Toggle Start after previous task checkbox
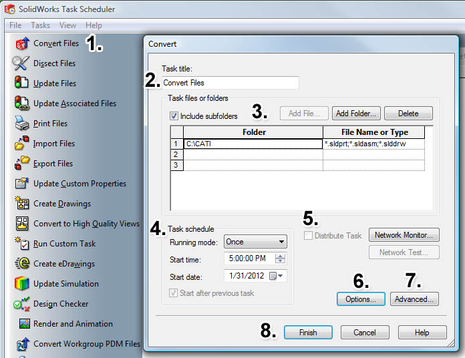 (173, 293)
